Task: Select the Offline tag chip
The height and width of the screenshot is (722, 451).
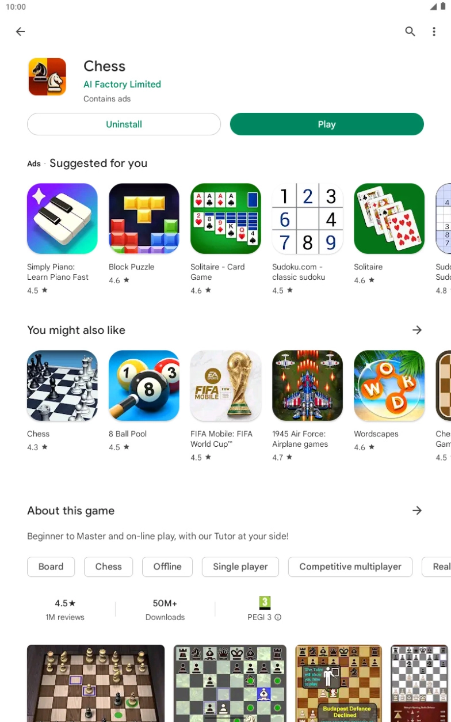Action: pyautogui.click(x=167, y=567)
